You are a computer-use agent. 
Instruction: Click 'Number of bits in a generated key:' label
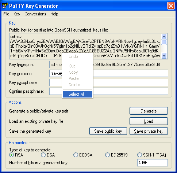pos(39,163)
